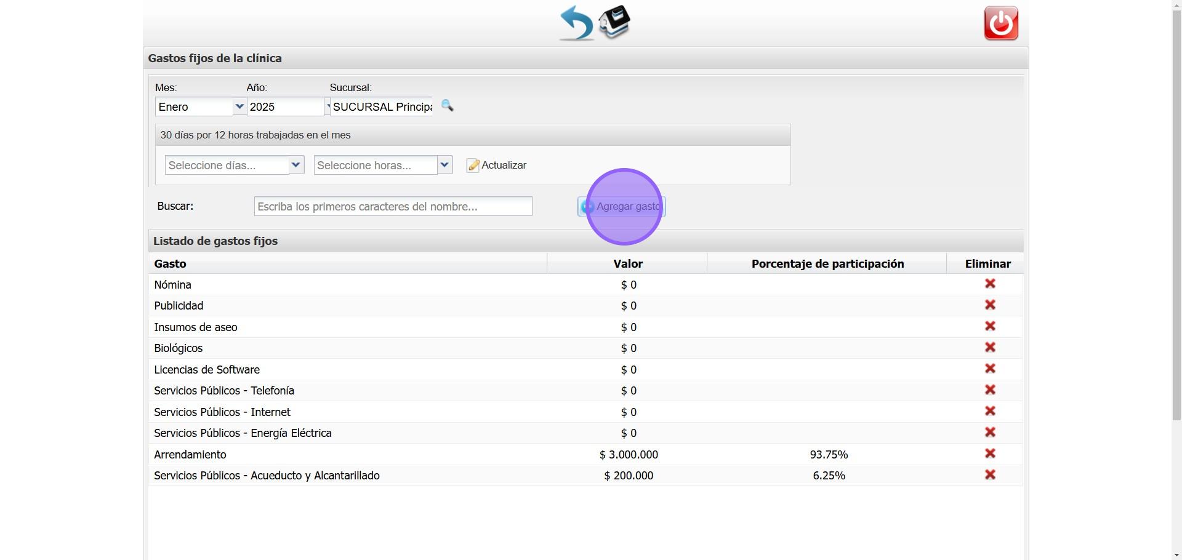1182x560 pixels.
Task: Remove Licencias de Software with red X
Action: click(990, 369)
